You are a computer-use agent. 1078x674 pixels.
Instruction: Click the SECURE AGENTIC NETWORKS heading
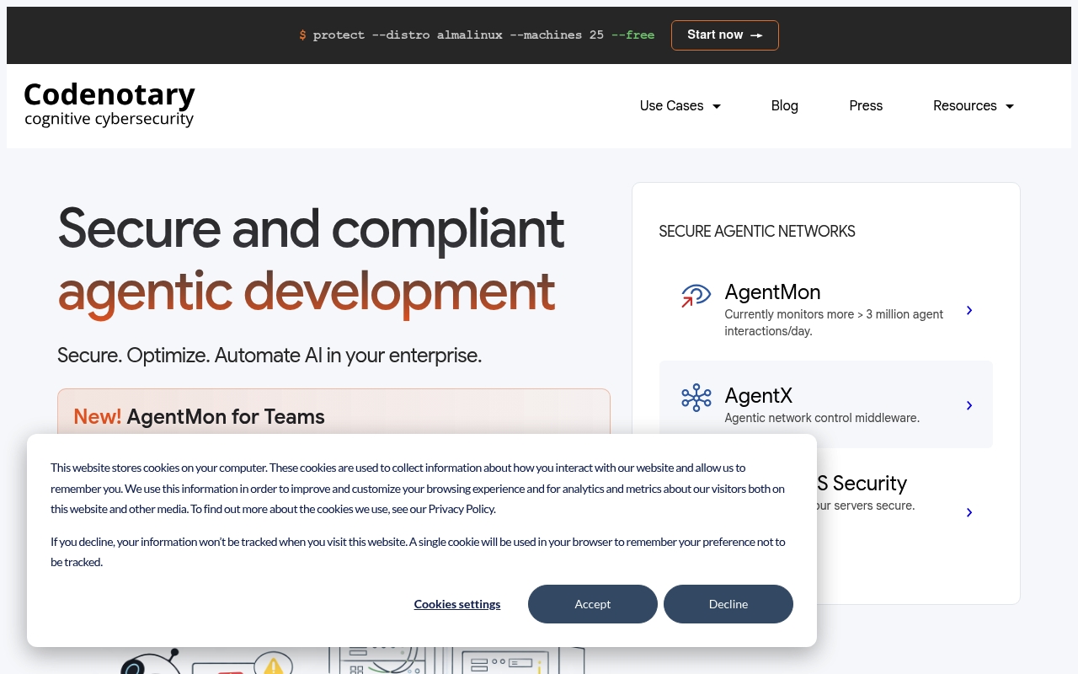click(757, 231)
